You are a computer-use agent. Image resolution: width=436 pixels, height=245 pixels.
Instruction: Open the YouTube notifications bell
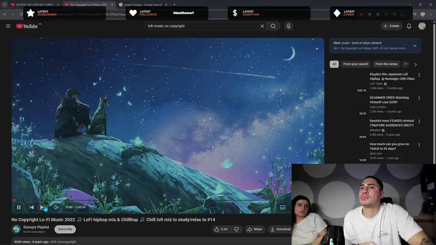click(409, 26)
